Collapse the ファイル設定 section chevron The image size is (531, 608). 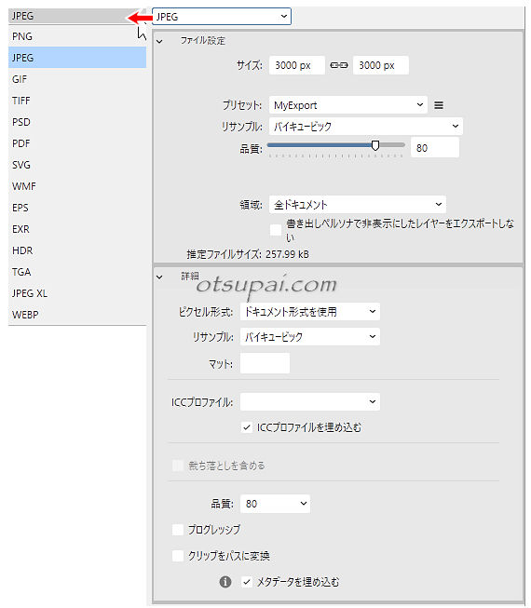tap(159, 42)
